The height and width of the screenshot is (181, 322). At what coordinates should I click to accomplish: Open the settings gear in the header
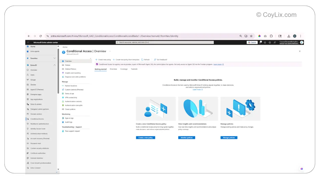coord(265,42)
